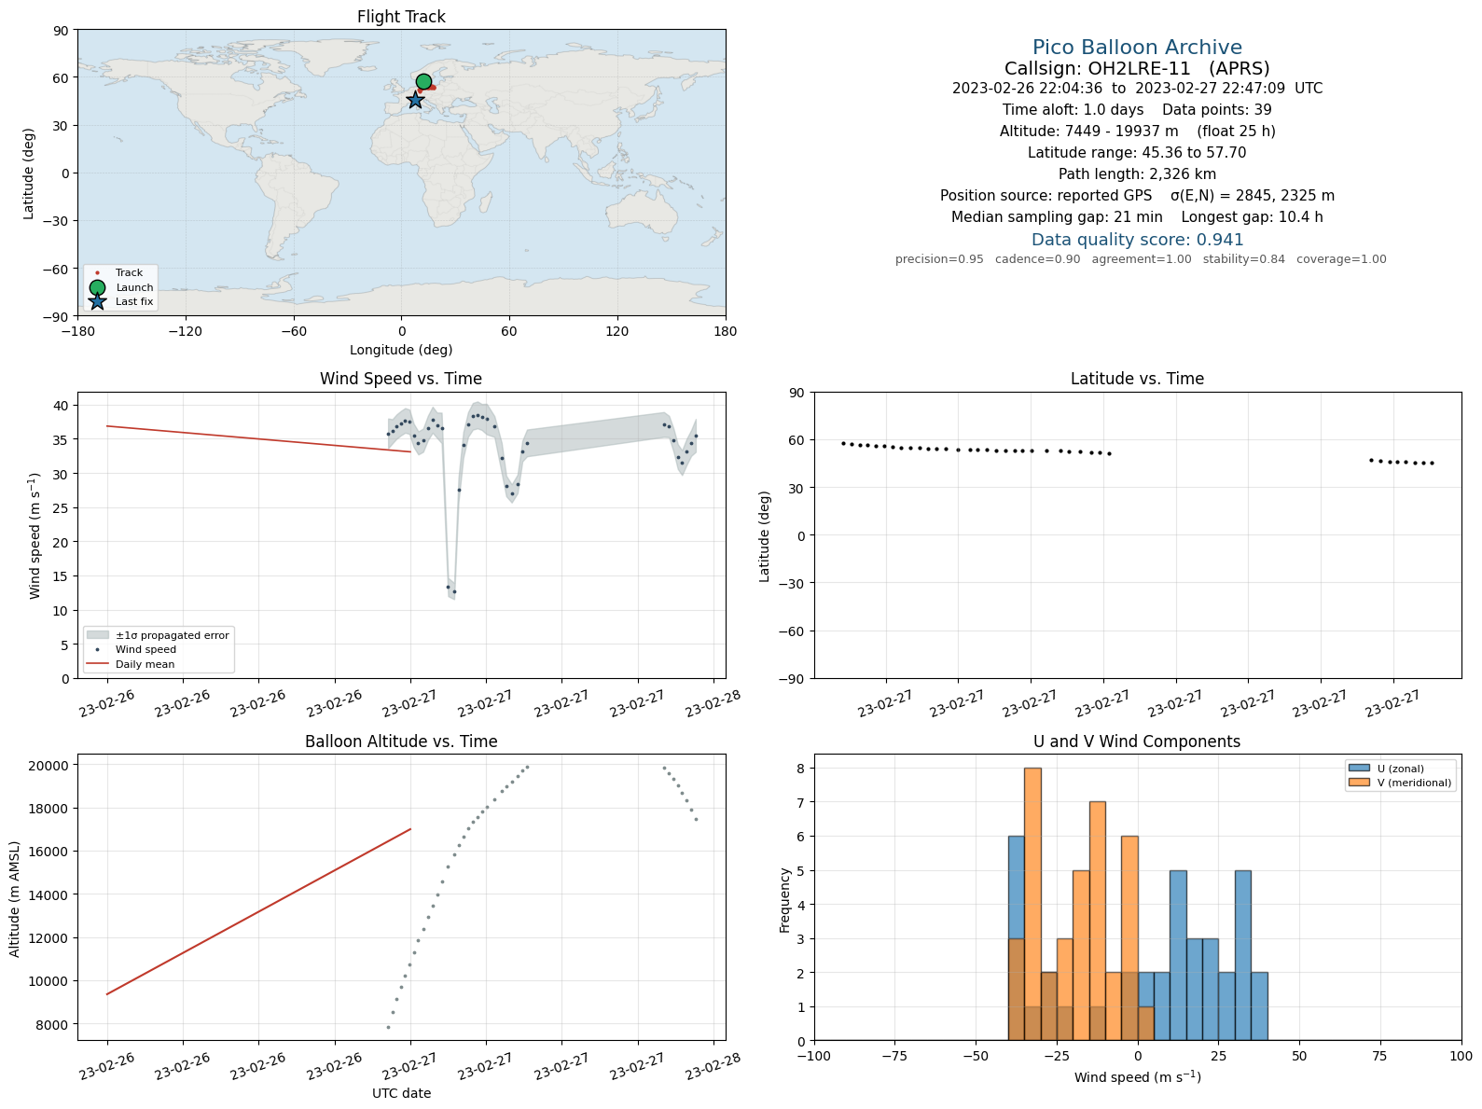The width and height of the screenshot is (1482, 1109).
Task: Click the V (meridional) legend swatch
Action: pyautogui.click(x=1359, y=783)
